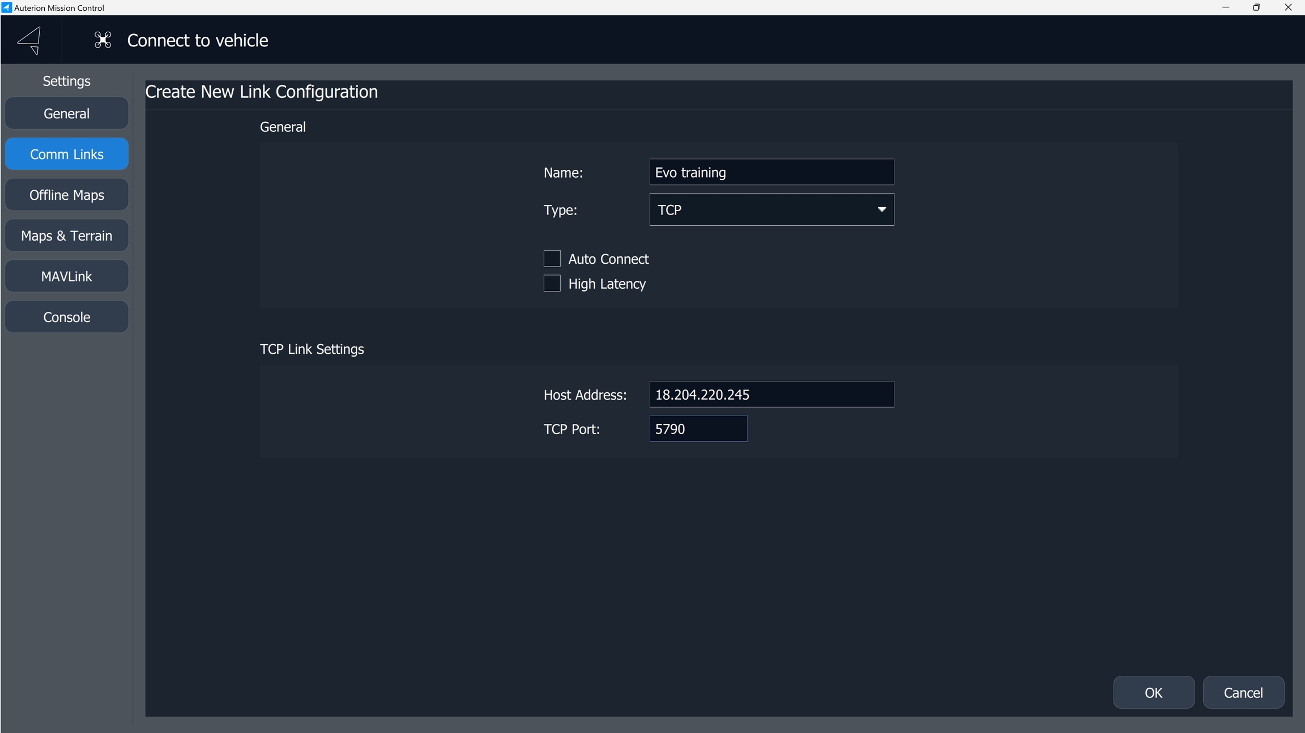1305x733 pixels.
Task: Click the Auterion logo in title bar
Action: click(7, 7)
